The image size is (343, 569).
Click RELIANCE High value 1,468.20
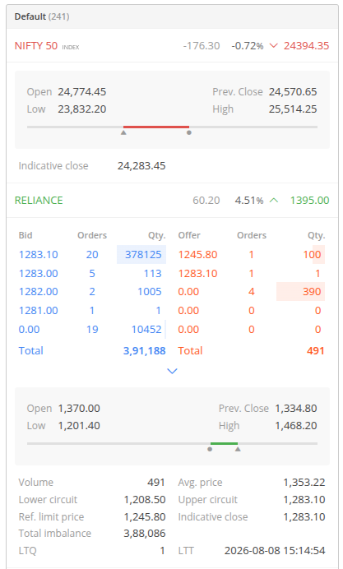[x=296, y=426]
